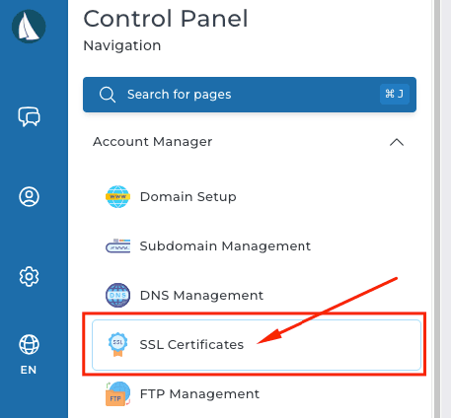Click the SSL badge icon
The image size is (451, 418).
coord(117,344)
